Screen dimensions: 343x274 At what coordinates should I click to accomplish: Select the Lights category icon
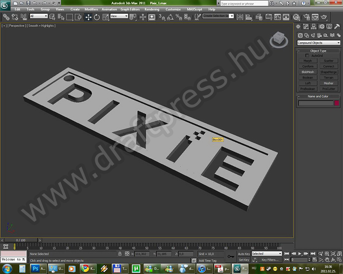pos(313,35)
